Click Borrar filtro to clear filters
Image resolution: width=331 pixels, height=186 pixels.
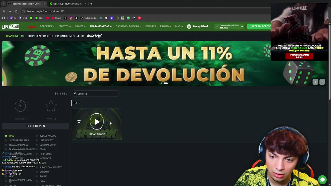tap(61, 94)
